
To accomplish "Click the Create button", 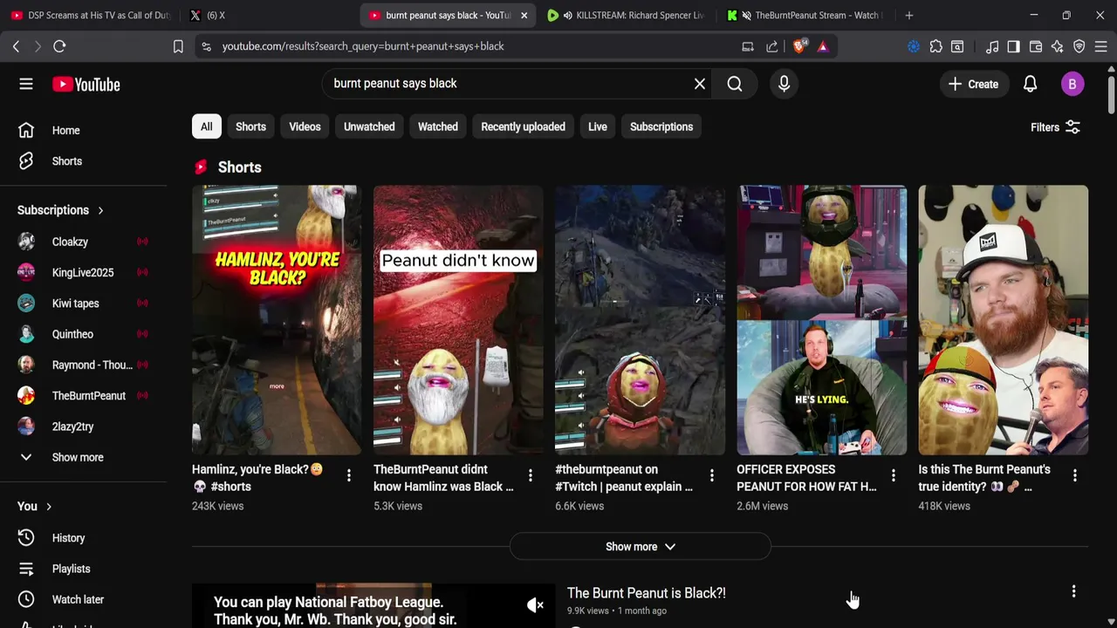I will click(973, 84).
